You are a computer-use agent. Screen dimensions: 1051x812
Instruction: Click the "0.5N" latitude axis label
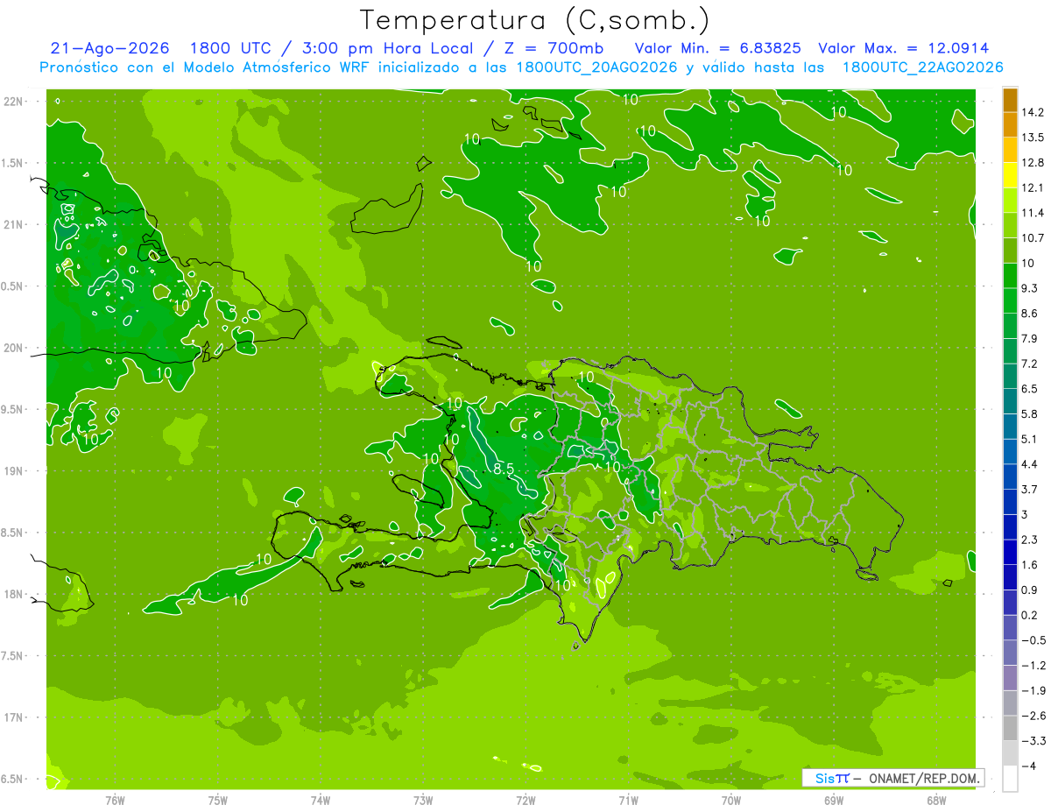tap(13, 286)
